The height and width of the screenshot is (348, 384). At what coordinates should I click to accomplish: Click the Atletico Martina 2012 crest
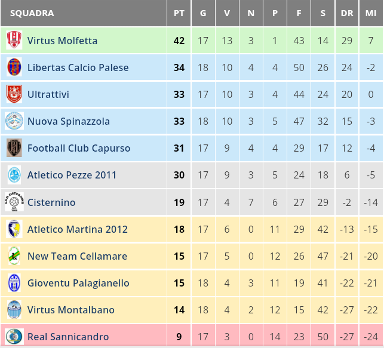click(x=14, y=229)
